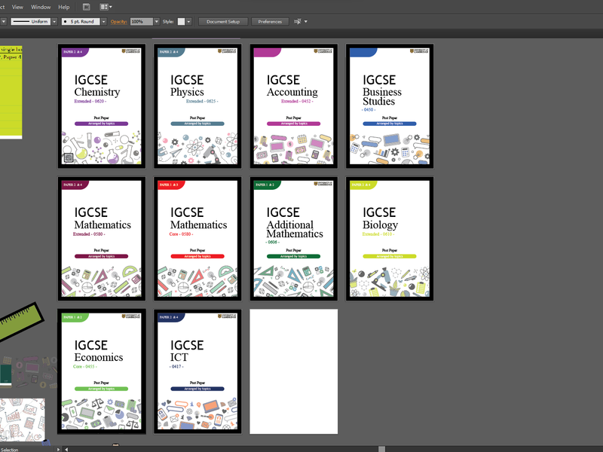603x452 pixels.
Task: Open the Arrange Documents icon menu
Action: pos(106,7)
